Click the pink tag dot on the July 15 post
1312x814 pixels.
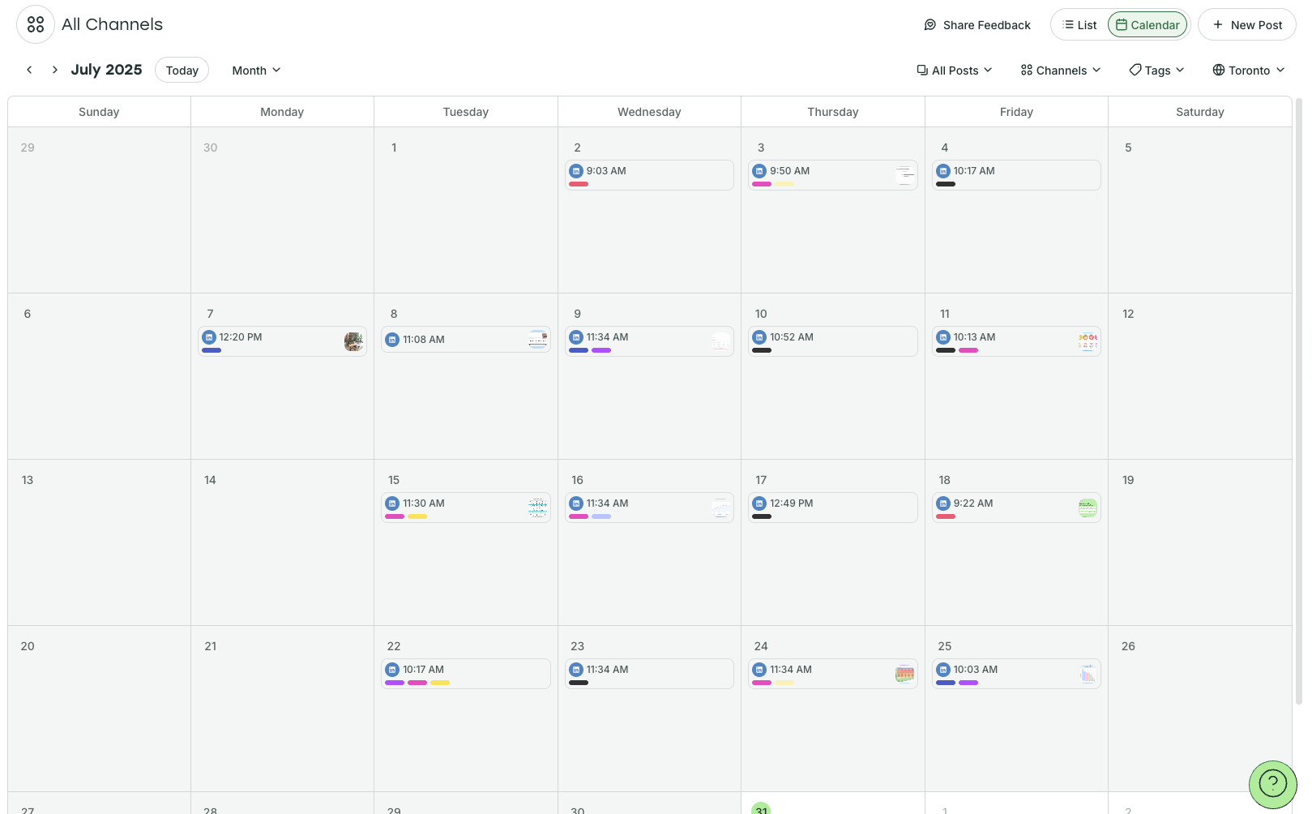[x=395, y=516]
